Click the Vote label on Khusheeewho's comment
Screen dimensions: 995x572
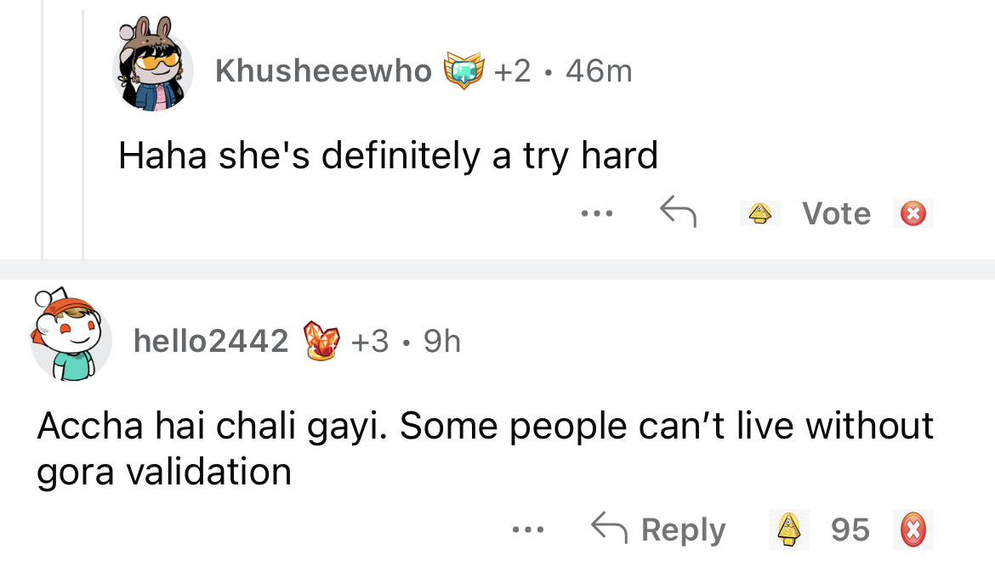click(836, 213)
